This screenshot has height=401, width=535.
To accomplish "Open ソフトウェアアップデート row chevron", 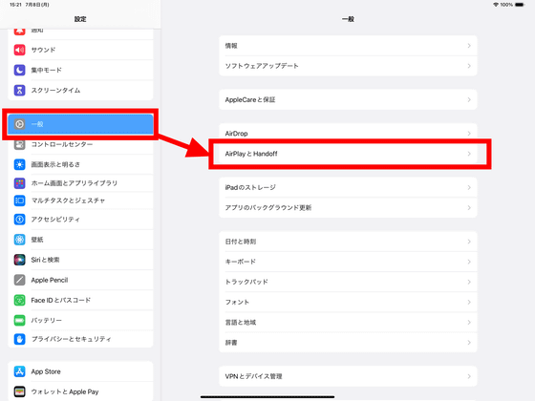I will click(469, 66).
